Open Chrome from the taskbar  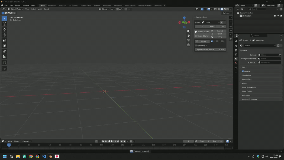(31, 156)
